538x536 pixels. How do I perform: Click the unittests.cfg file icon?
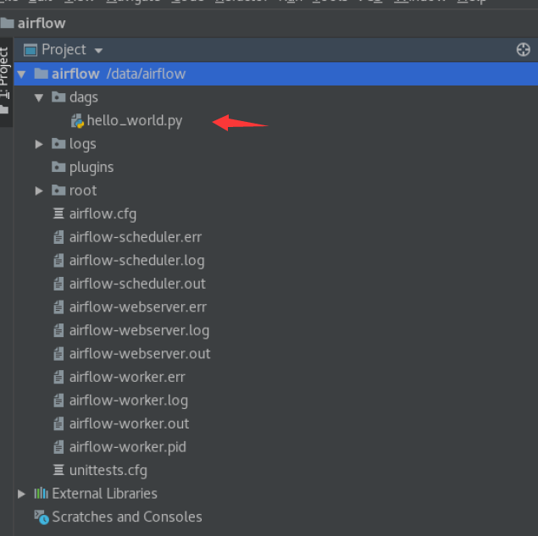point(58,470)
